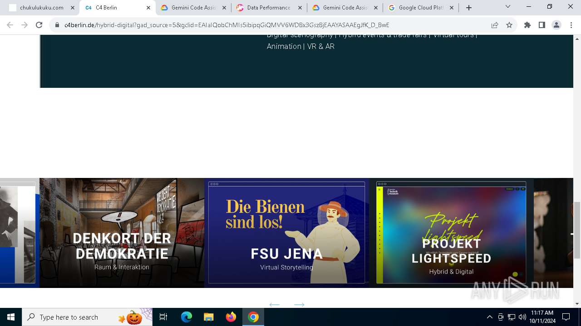Switch to first Gemini Code Assist tab
581x326 pixels.
pos(193,8)
